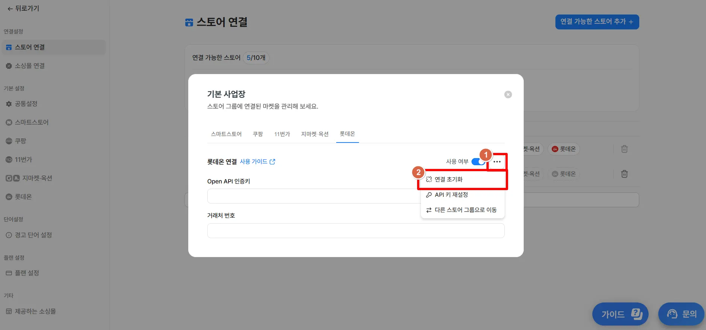Open 11번가 settings in the sidebar
This screenshot has width=706, height=330.
click(54, 160)
